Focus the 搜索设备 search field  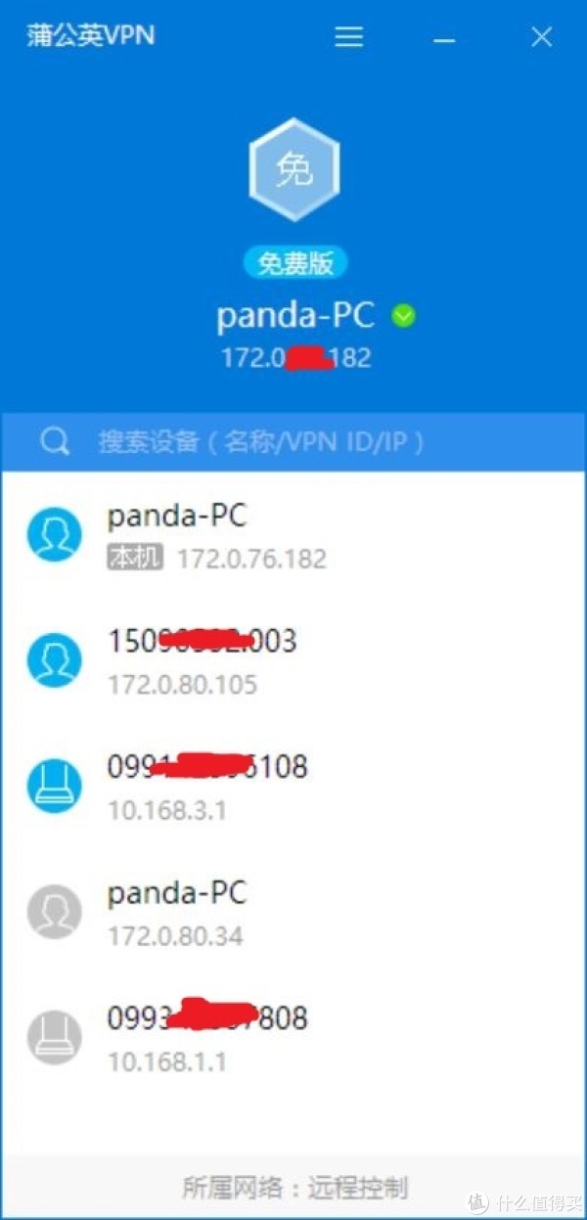pyautogui.click(x=293, y=441)
